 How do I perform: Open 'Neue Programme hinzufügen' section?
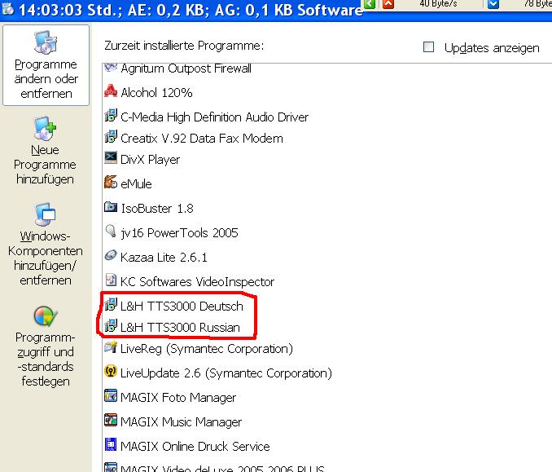45,151
